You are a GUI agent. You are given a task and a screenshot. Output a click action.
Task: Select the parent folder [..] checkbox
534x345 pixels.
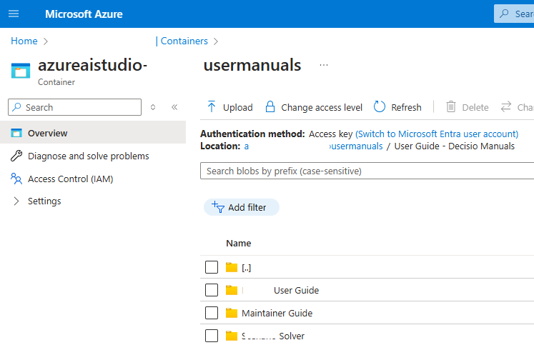(x=212, y=267)
